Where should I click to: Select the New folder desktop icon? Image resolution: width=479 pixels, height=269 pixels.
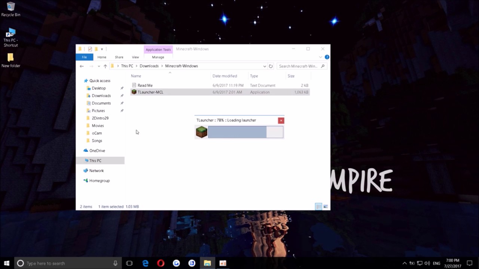(11, 60)
